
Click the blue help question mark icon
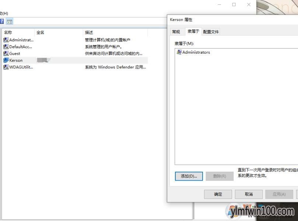(2, 21)
